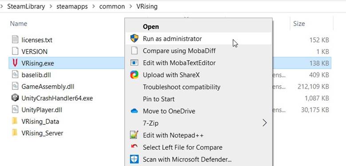Sort files by Size column header

pyautogui.click(x=299, y=23)
